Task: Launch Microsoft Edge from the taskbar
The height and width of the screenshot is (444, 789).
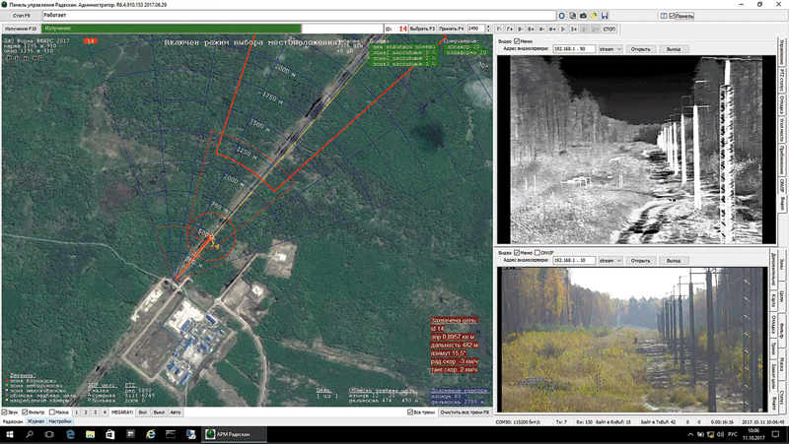Action: click(x=70, y=434)
